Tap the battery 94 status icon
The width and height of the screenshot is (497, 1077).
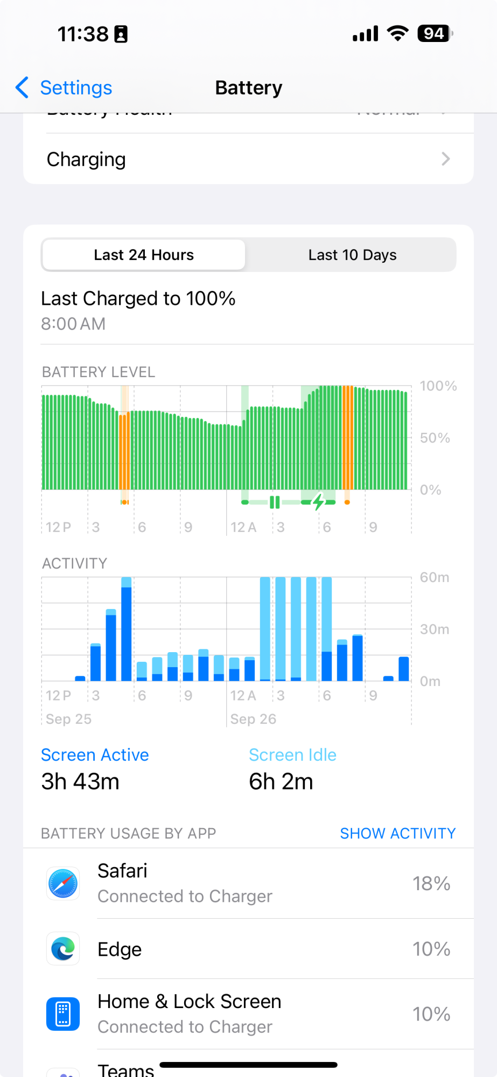[435, 33]
